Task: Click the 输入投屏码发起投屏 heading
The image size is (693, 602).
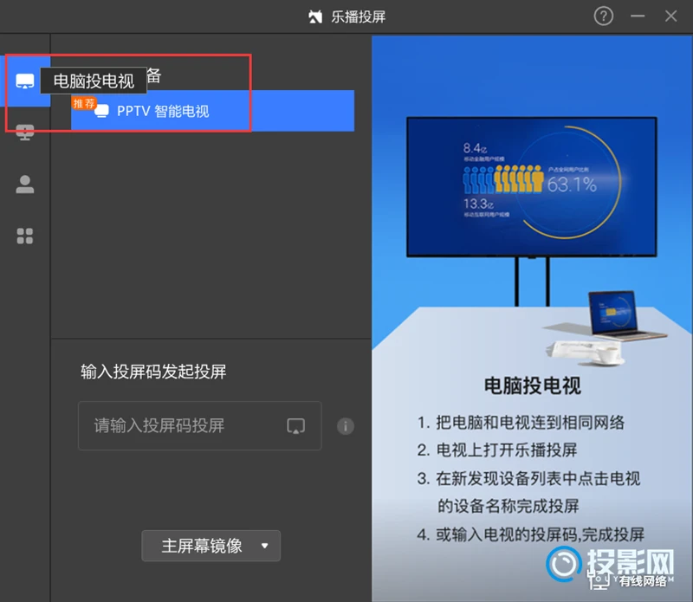Action: click(152, 372)
